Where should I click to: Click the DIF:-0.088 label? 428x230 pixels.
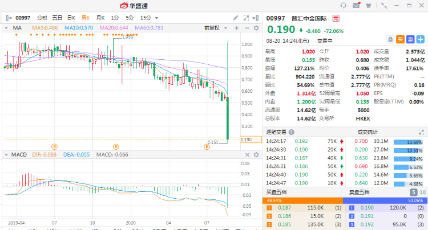(44, 155)
